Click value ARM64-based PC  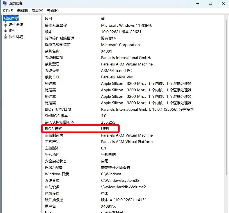116,71
